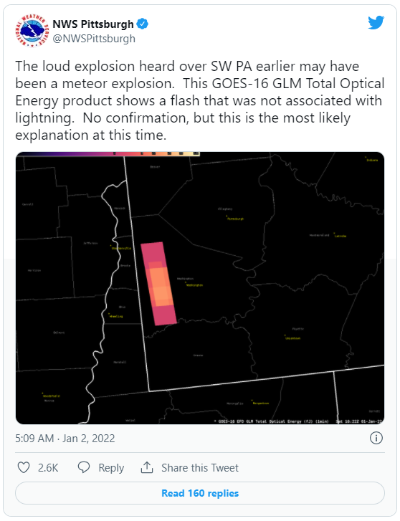Click the blue verified badge icon
The image size is (400, 521).
(x=143, y=24)
